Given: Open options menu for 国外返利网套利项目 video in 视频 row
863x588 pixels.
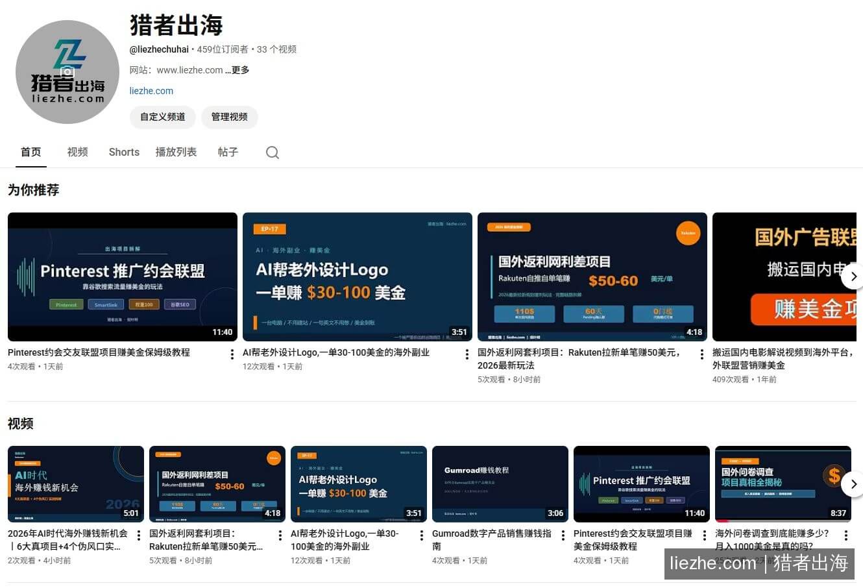Looking at the screenshot, I should click(x=280, y=535).
